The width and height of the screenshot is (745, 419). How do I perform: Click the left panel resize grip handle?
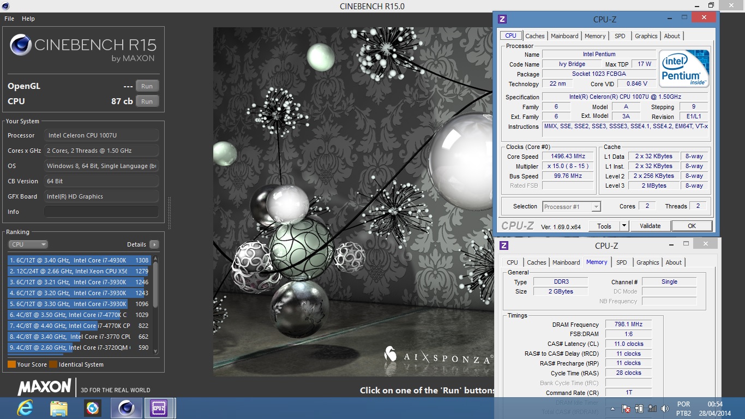[169, 213]
